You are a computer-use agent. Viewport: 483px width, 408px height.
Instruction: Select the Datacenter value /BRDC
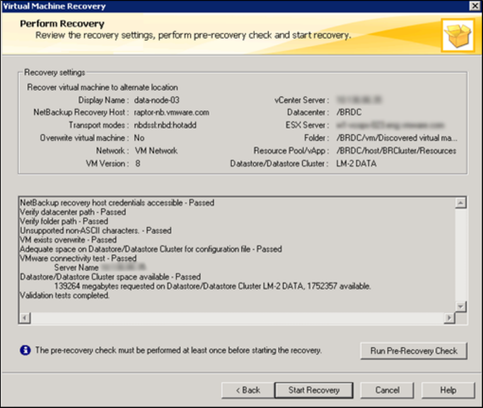349,112
